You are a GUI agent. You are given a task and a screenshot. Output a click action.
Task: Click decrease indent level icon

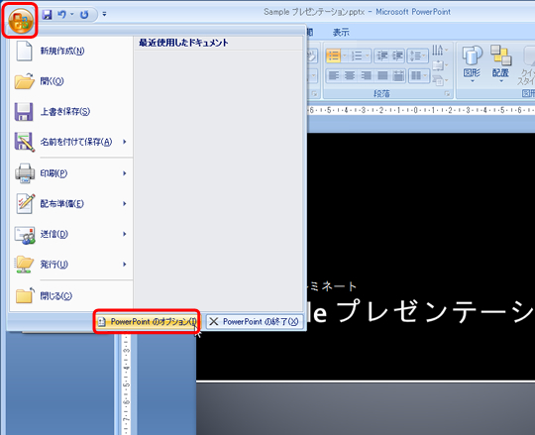(x=381, y=55)
